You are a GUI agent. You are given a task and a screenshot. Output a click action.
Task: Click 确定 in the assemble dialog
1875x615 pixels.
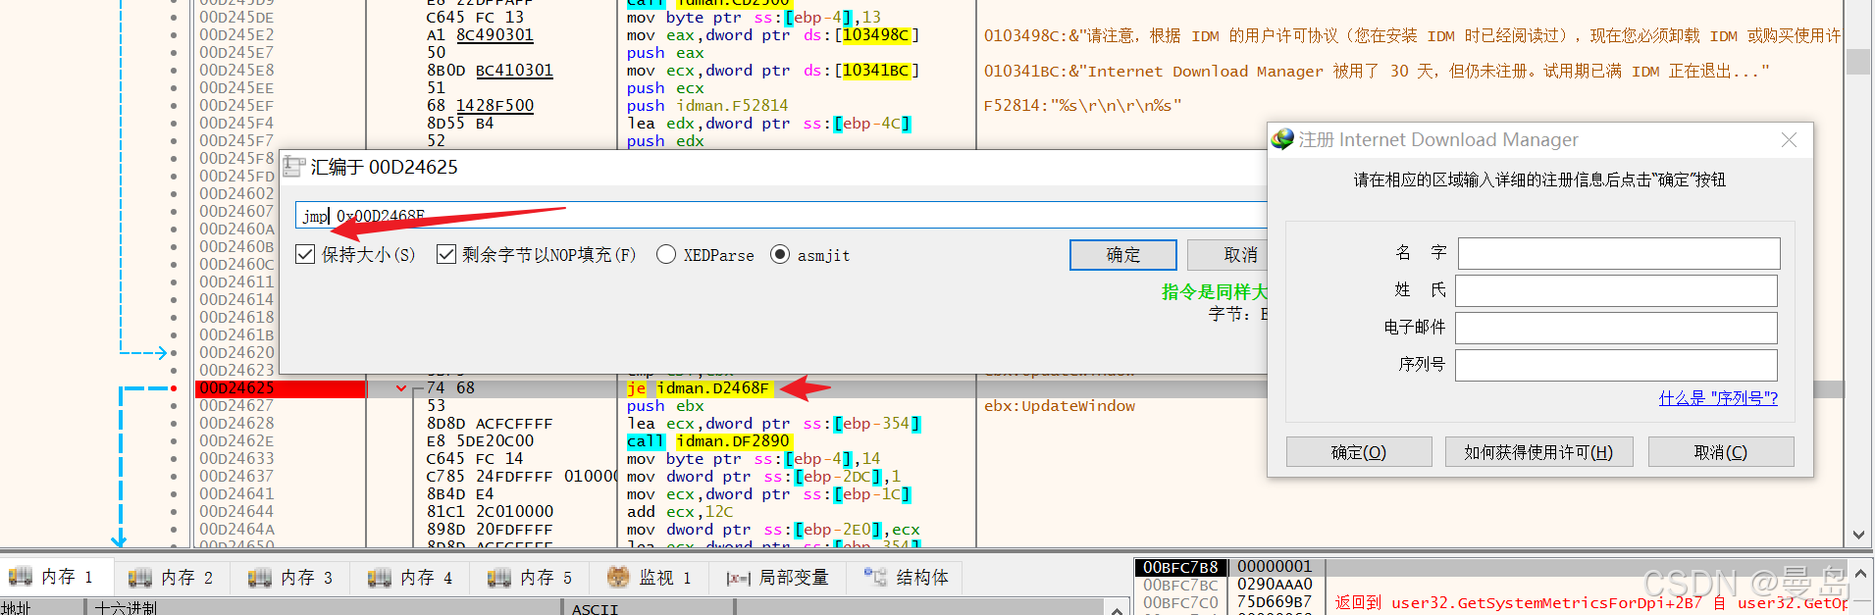pyautogui.click(x=1123, y=255)
